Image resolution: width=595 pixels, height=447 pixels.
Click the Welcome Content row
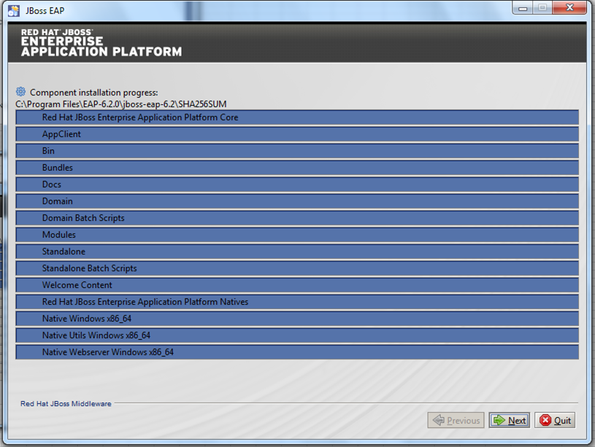[297, 285]
